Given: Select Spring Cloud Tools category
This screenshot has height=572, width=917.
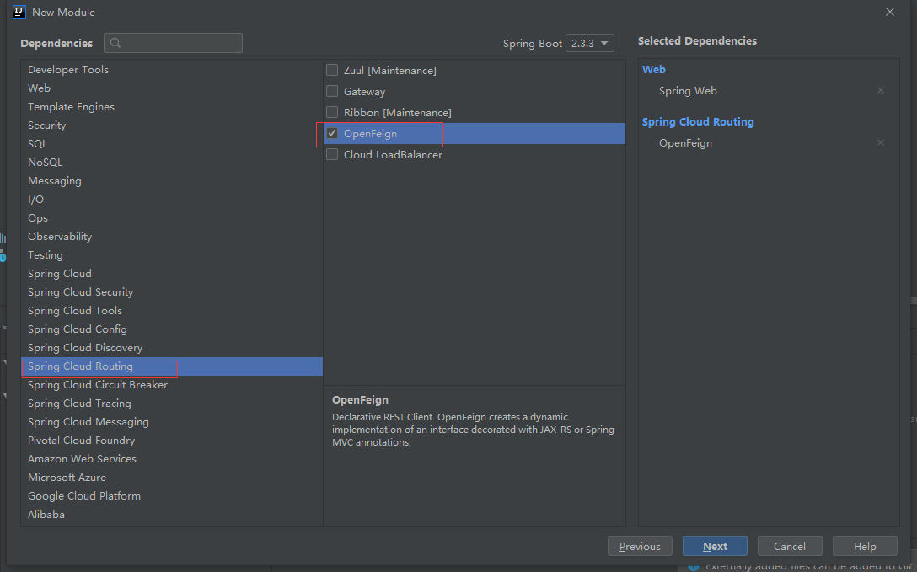Looking at the screenshot, I should pyautogui.click(x=172, y=311).
